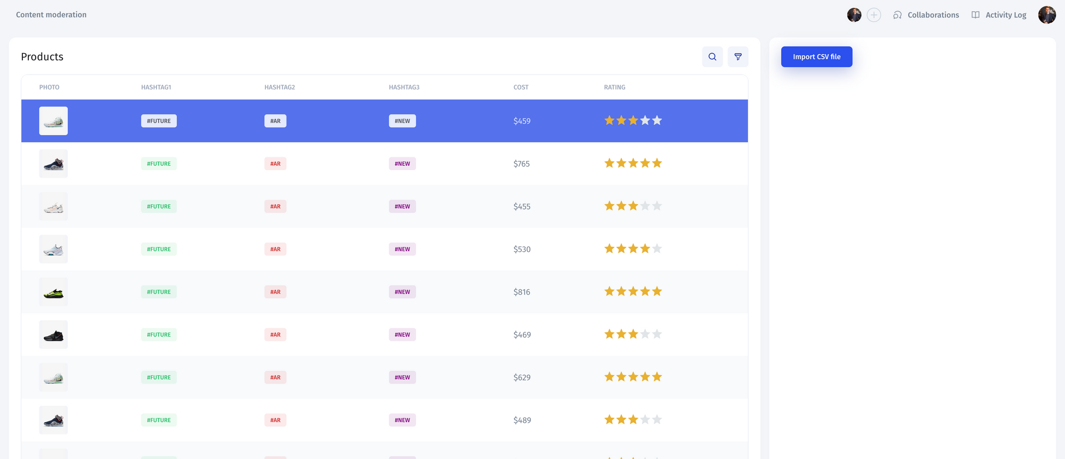1065x459 pixels.
Task: Click the #FUTURE tag in the highlighted row
Action: [x=159, y=121]
